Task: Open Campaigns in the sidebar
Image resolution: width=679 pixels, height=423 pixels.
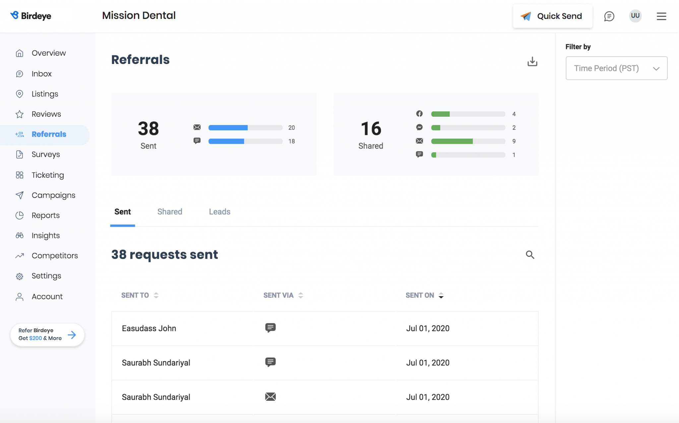Action: click(53, 195)
